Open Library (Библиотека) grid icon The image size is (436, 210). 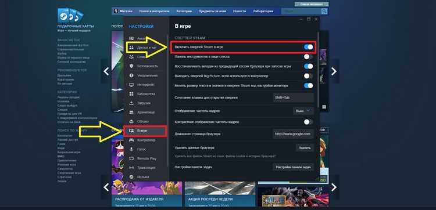[132, 94]
